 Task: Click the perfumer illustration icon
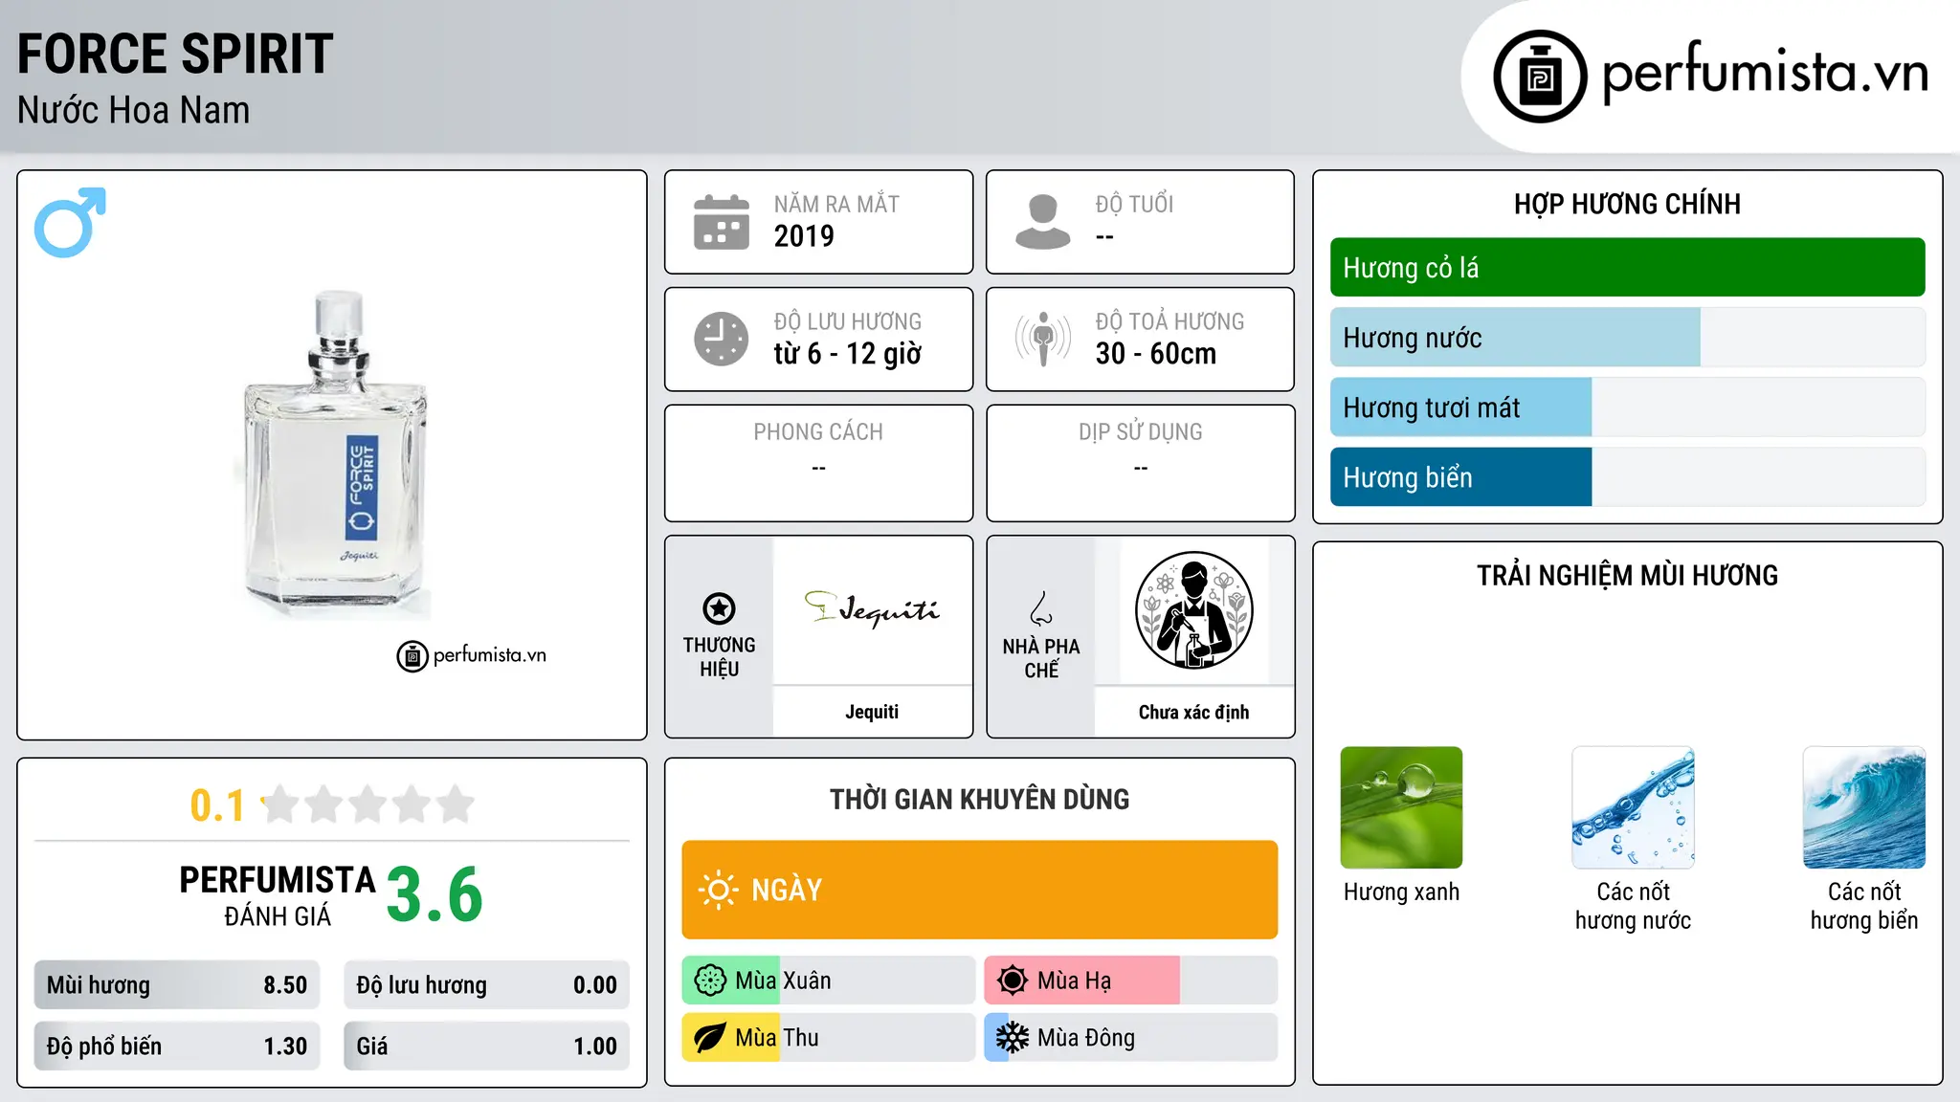tap(1193, 610)
